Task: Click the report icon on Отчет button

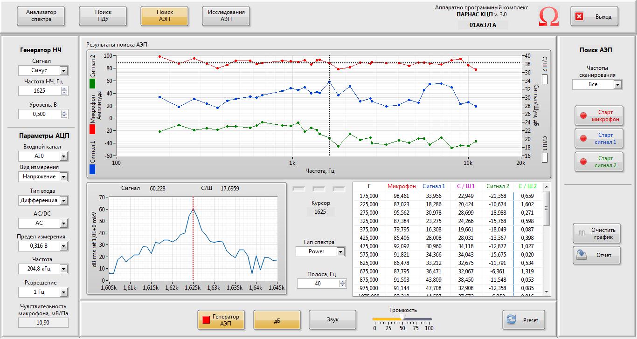Action: coord(581,255)
